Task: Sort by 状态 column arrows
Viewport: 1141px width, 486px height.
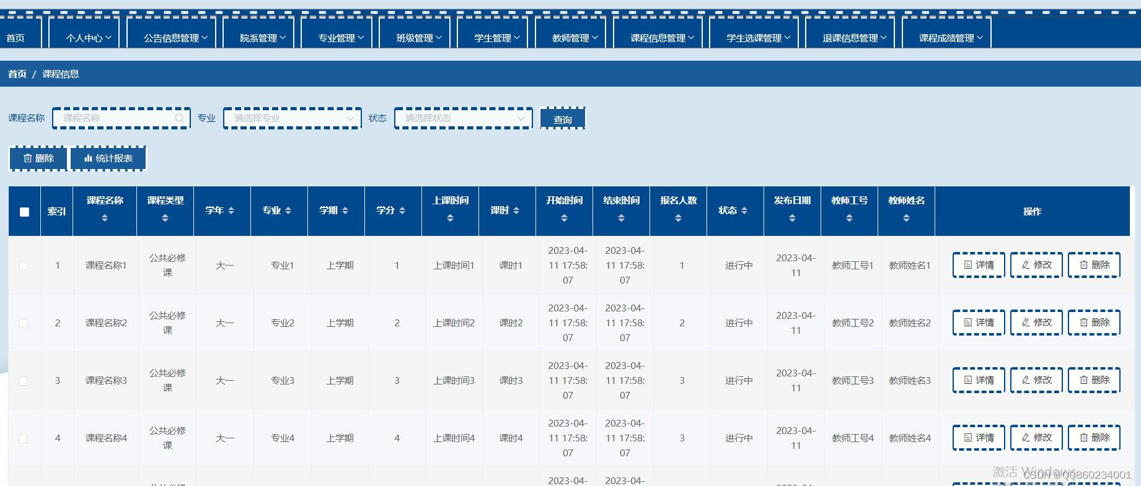Action: click(x=744, y=210)
